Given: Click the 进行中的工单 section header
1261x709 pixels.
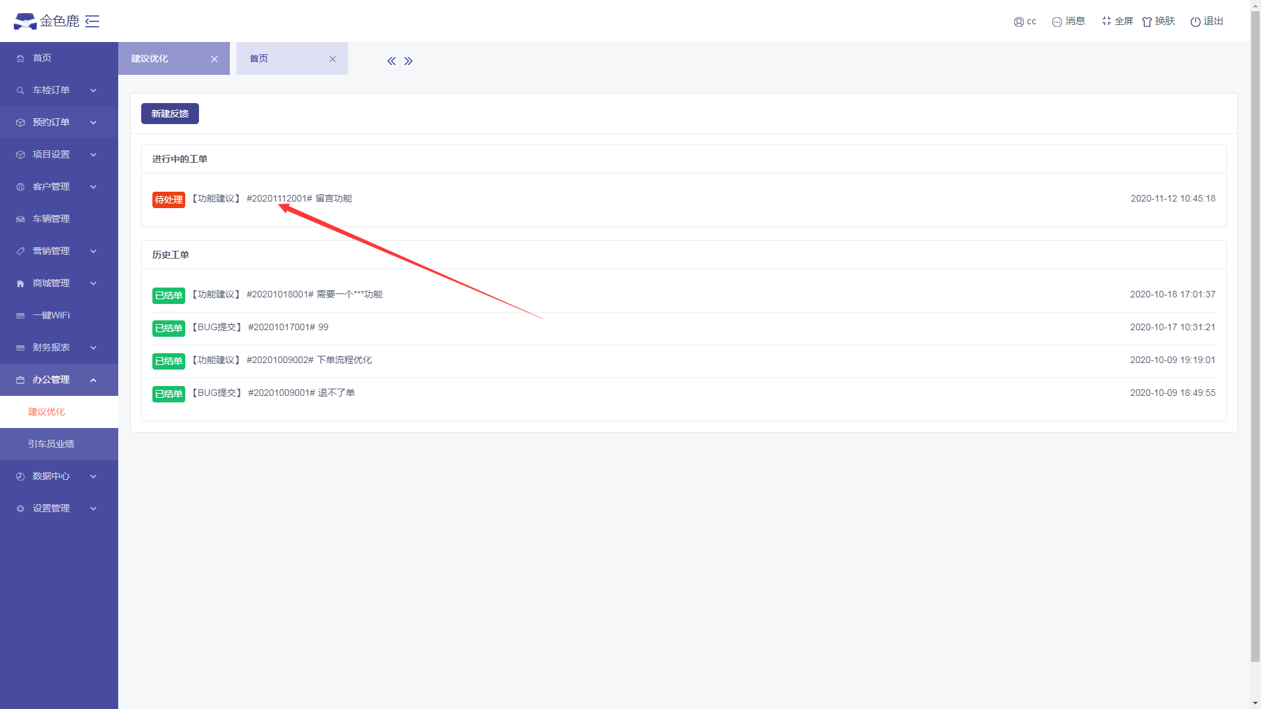Looking at the screenshot, I should [x=180, y=160].
